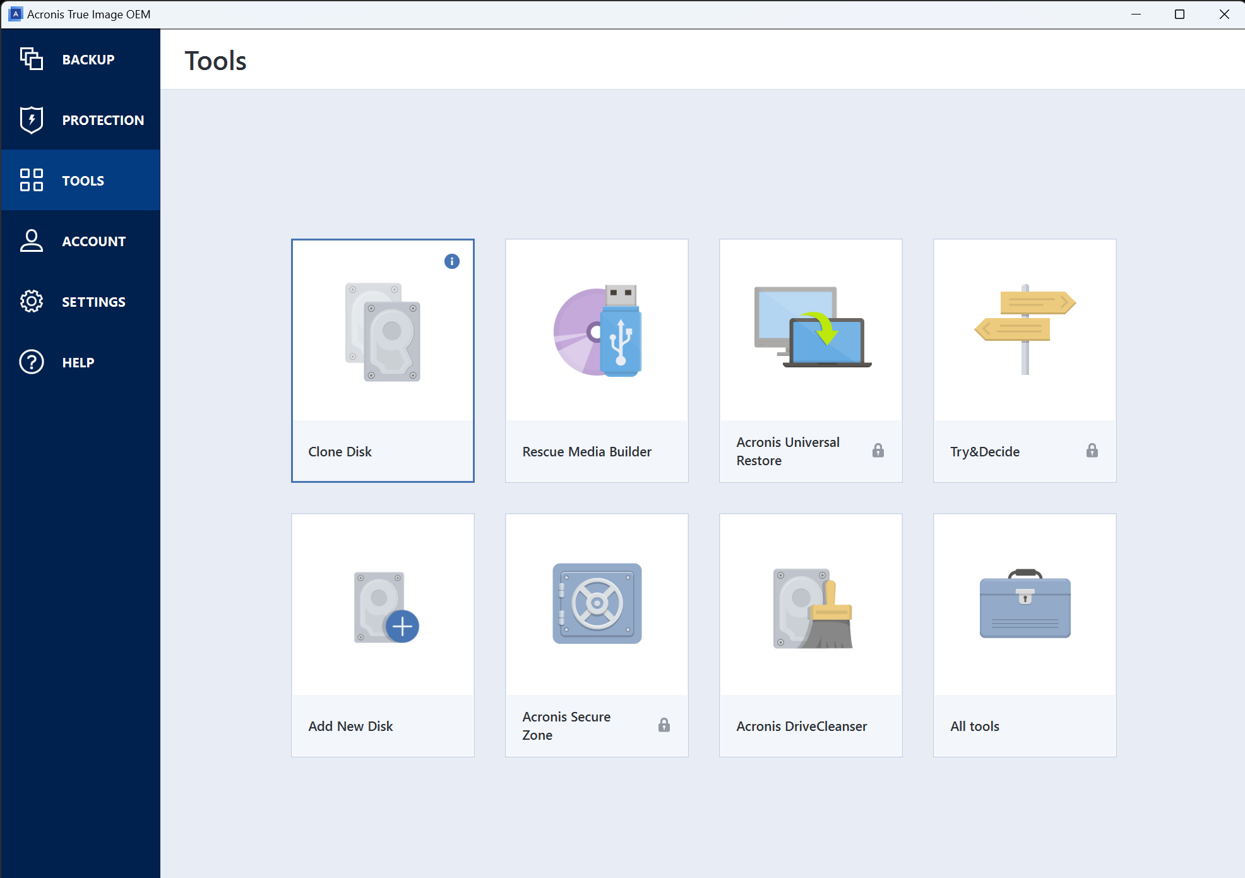Minimize the Acronis True Image window
This screenshot has width=1245, height=878.
click(x=1136, y=14)
